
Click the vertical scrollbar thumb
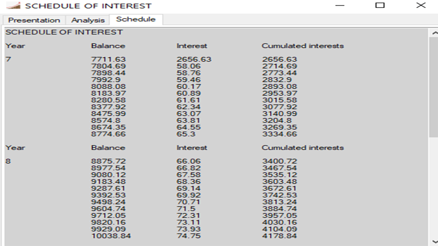433,86
